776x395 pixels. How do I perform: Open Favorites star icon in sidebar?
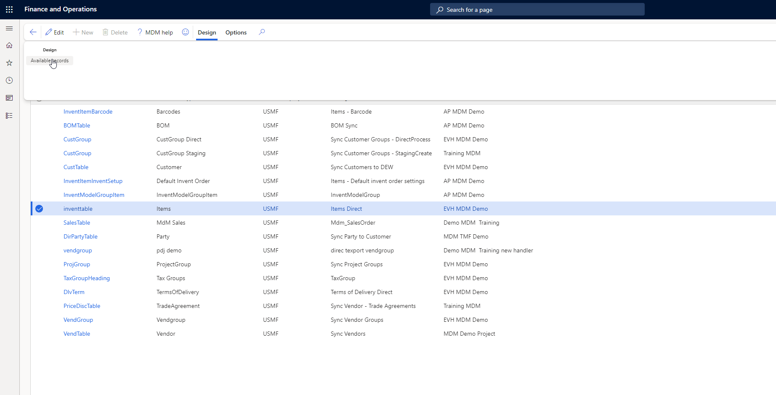pos(9,63)
